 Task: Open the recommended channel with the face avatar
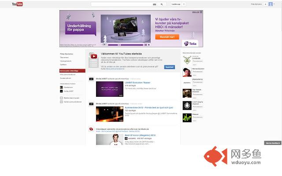(x=187, y=72)
